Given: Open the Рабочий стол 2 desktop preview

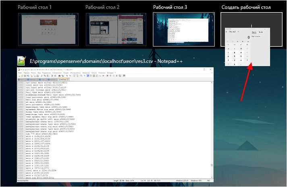Looking at the screenshot, I should (116, 29).
